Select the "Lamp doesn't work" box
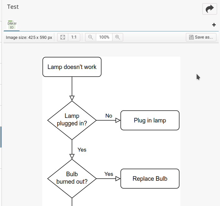 [x=72, y=67]
